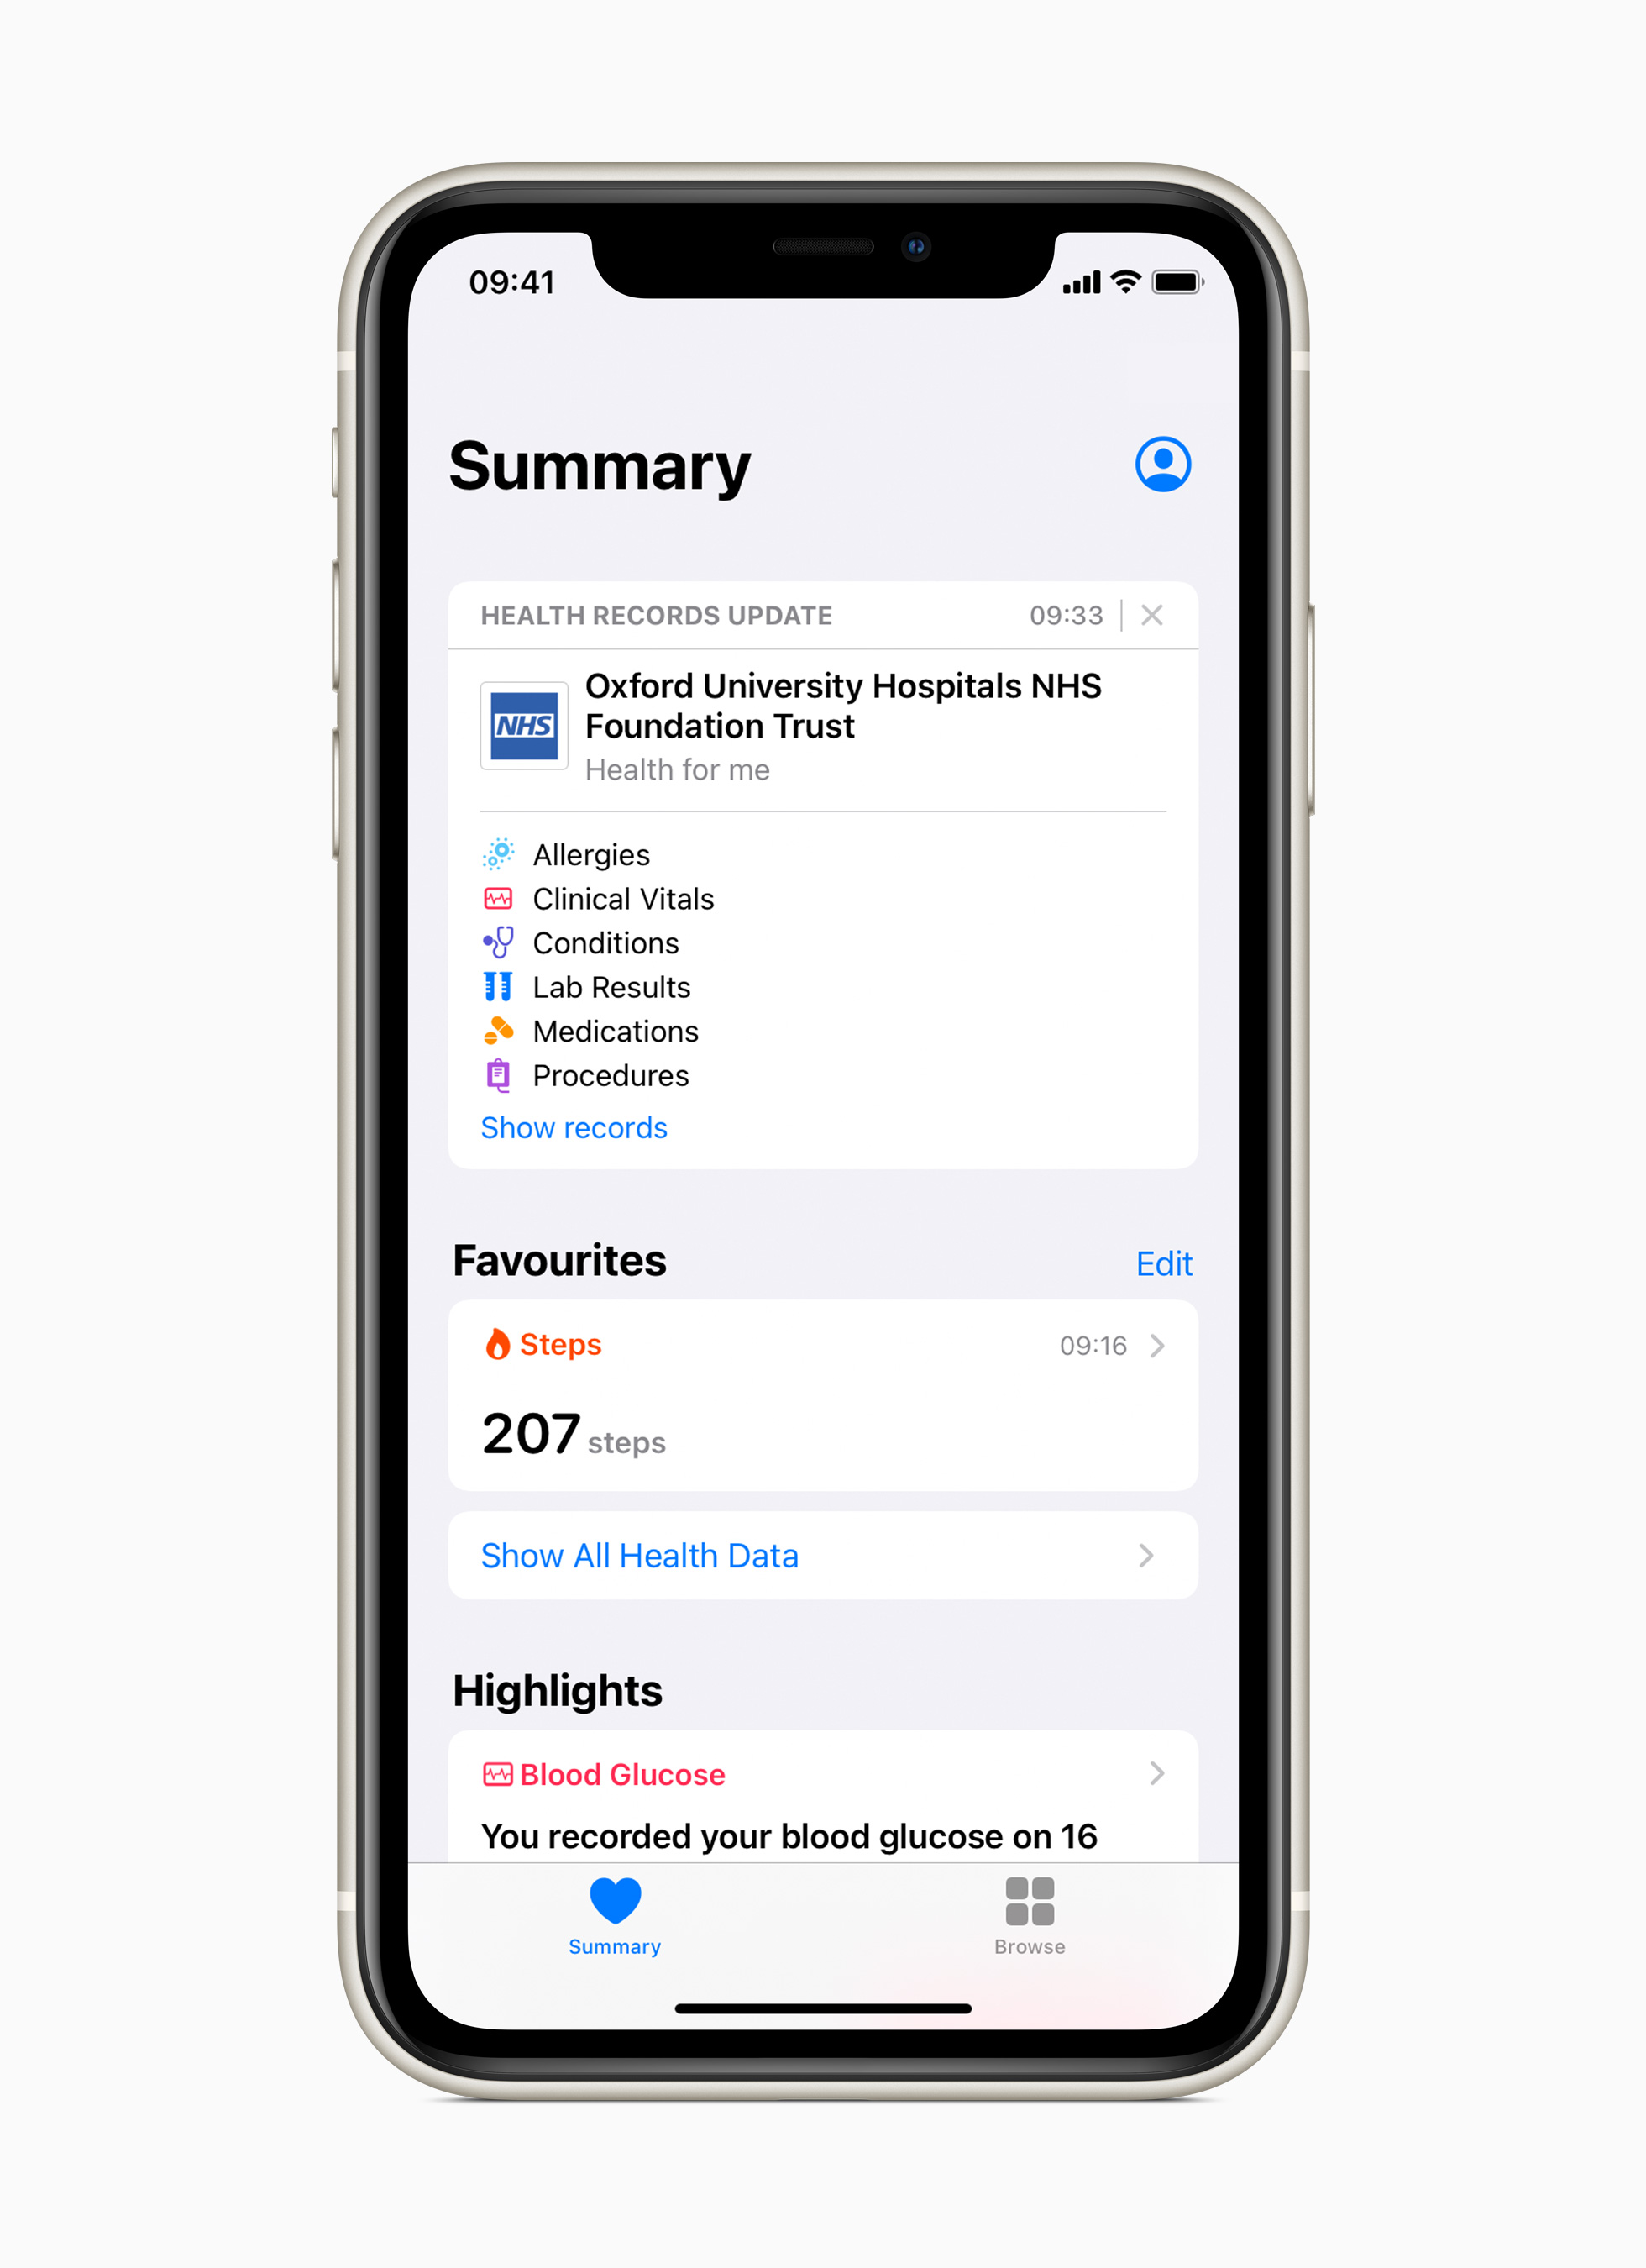The height and width of the screenshot is (2268, 1646).
Task: Tap the Clinical Vitals icon
Action: [x=498, y=898]
